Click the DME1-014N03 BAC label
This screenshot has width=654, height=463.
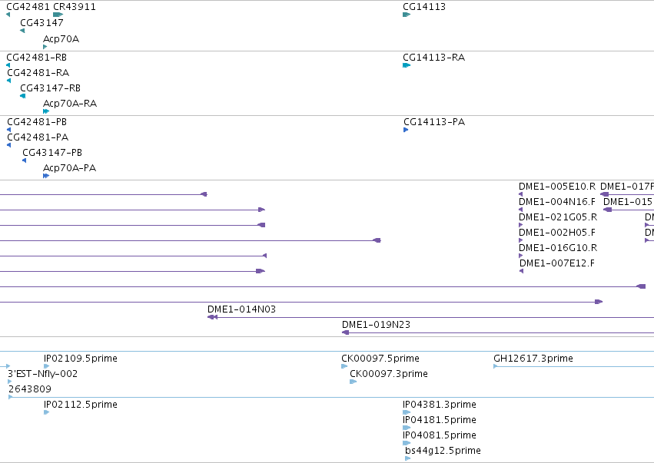pyautogui.click(x=241, y=309)
